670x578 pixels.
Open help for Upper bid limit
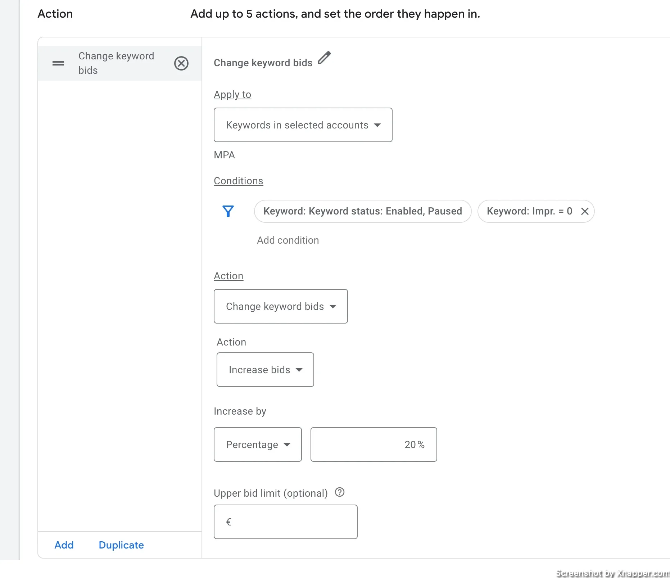tap(340, 492)
